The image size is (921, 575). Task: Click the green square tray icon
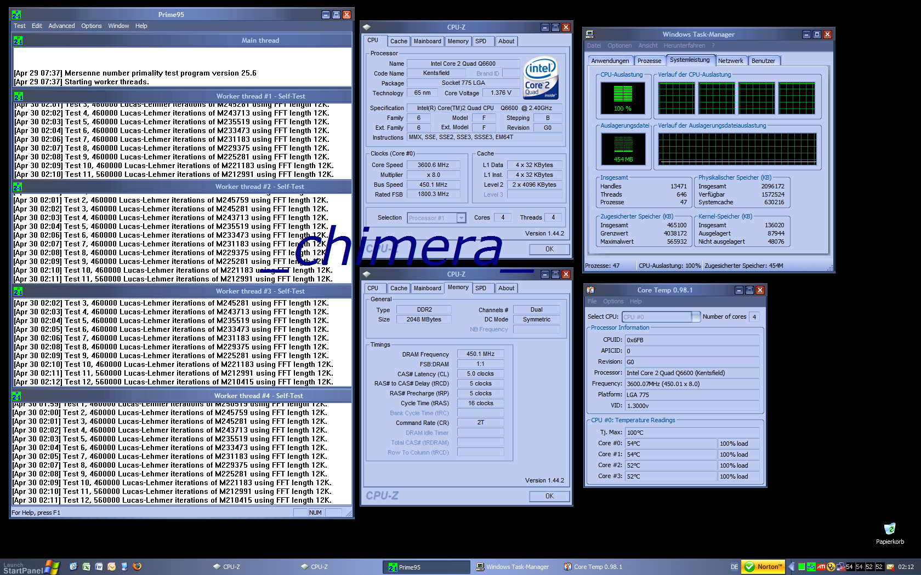[x=801, y=567]
